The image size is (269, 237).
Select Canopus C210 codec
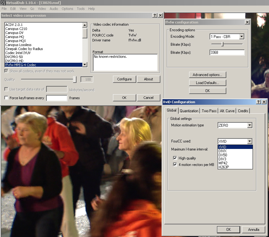coord(44,29)
